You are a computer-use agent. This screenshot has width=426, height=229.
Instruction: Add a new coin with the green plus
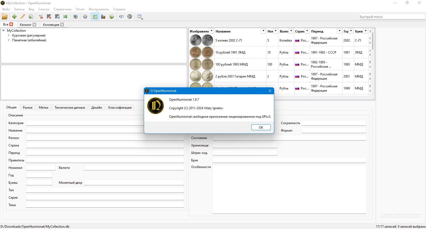(14, 17)
